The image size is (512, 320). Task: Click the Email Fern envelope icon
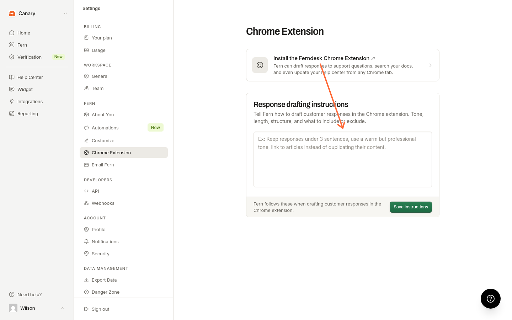[86, 165]
